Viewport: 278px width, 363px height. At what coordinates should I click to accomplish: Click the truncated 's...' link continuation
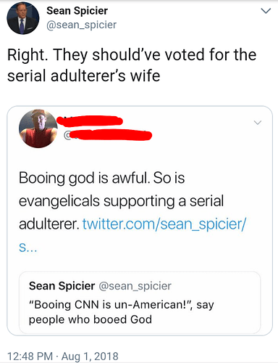tap(28, 248)
